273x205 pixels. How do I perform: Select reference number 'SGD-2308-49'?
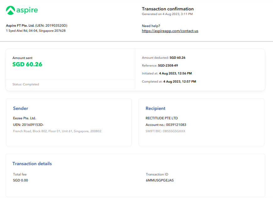[x=168, y=66]
